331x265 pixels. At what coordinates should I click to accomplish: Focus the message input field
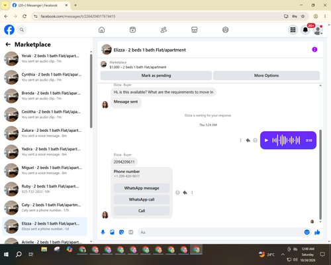point(220,232)
